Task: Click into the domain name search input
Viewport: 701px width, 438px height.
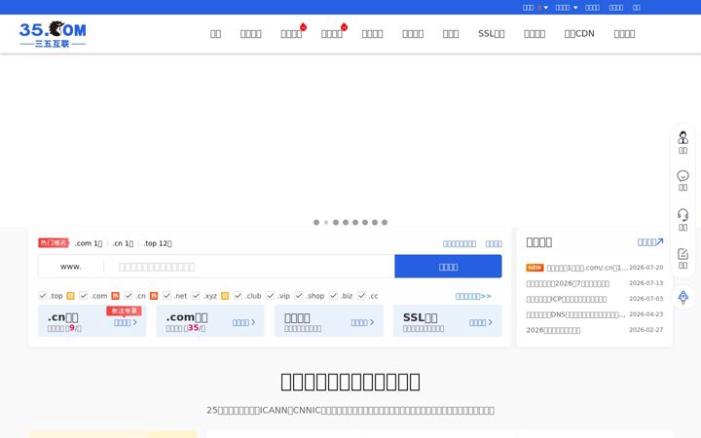Action: click(x=249, y=267)
